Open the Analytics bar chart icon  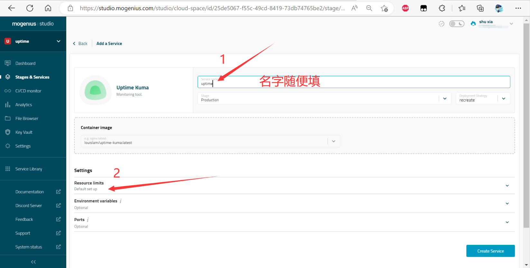[x=8, y=105]
